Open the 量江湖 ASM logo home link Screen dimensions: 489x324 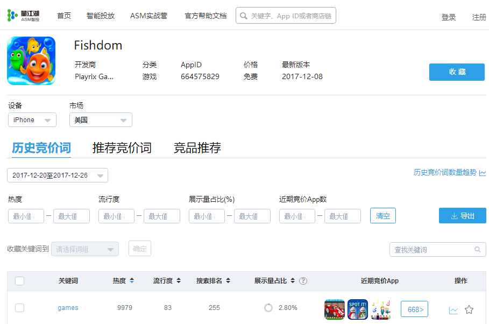[x=23, y=15]
